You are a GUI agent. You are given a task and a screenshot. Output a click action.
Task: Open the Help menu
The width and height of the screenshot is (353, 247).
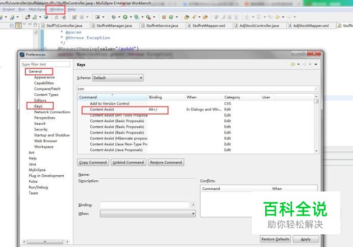pyautogui.click(x=71, y=9)
